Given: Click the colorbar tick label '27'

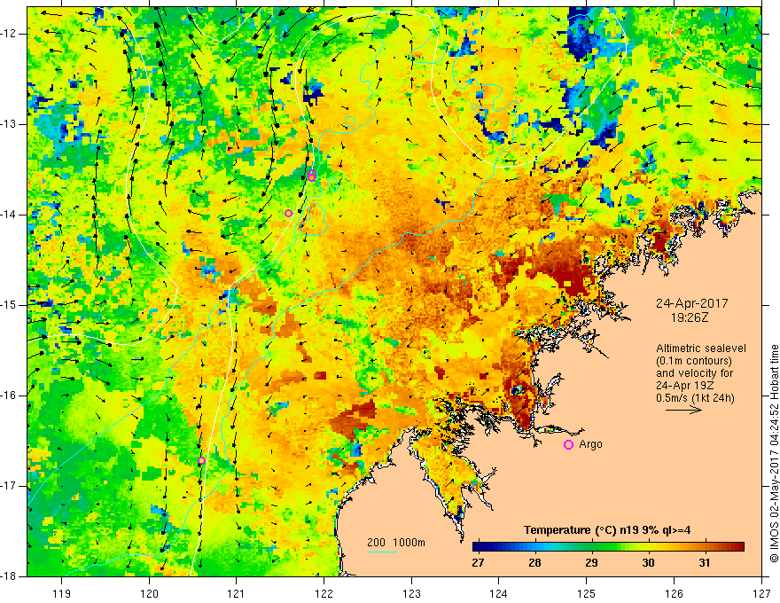Looking at the screenshot, I should [x=478, y=563].
